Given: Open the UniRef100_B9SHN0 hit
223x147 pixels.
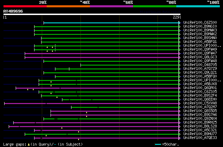Looking at the screenshot, I should pos(200,38).
